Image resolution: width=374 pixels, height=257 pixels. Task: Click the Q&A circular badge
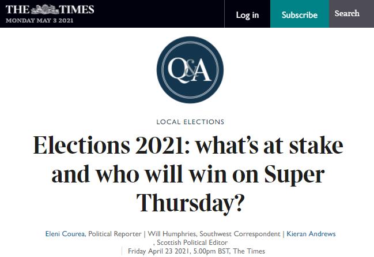tap(190, 70)
